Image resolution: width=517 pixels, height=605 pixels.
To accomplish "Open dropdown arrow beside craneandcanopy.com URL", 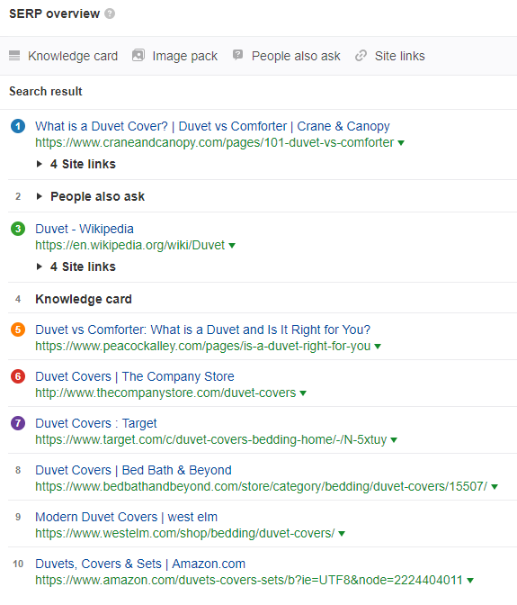I will point(401,143).
